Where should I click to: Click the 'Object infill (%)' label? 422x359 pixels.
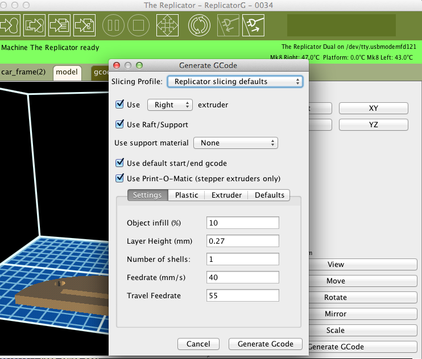pyautogui.click(x=154, y=223)
